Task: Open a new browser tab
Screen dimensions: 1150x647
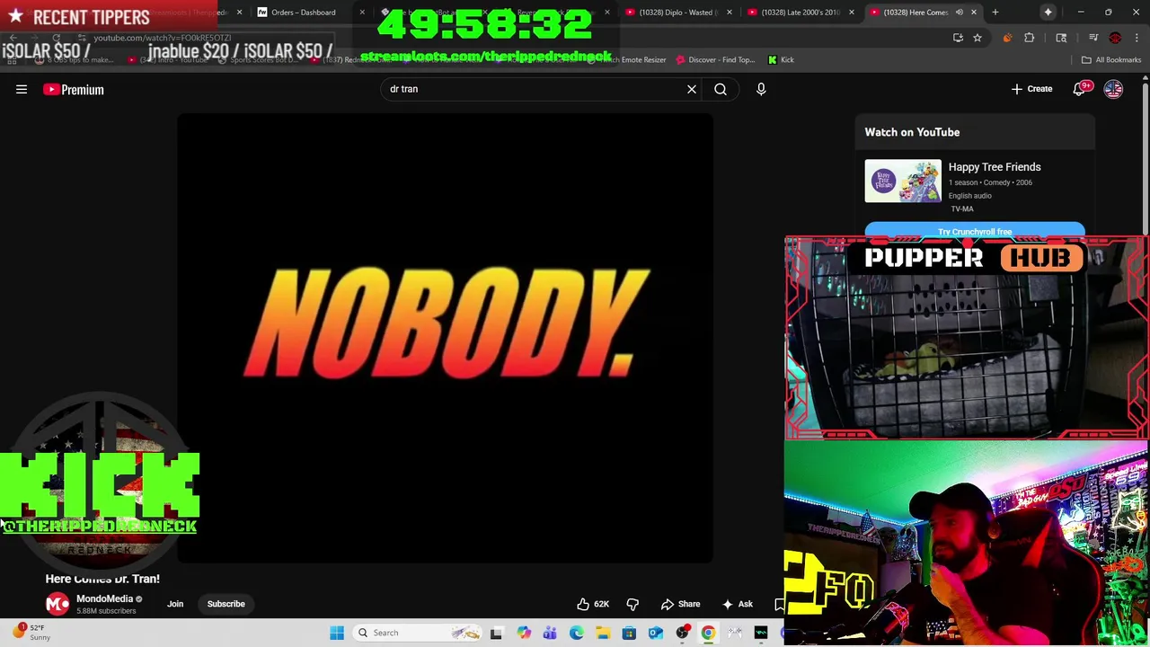Action: click(x=995, y=12)
